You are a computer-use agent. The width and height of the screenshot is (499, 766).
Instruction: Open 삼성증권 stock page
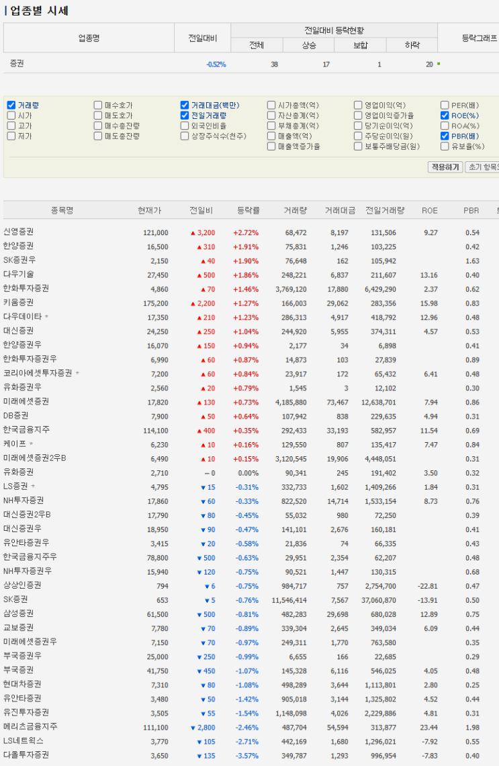coord(19,613)
